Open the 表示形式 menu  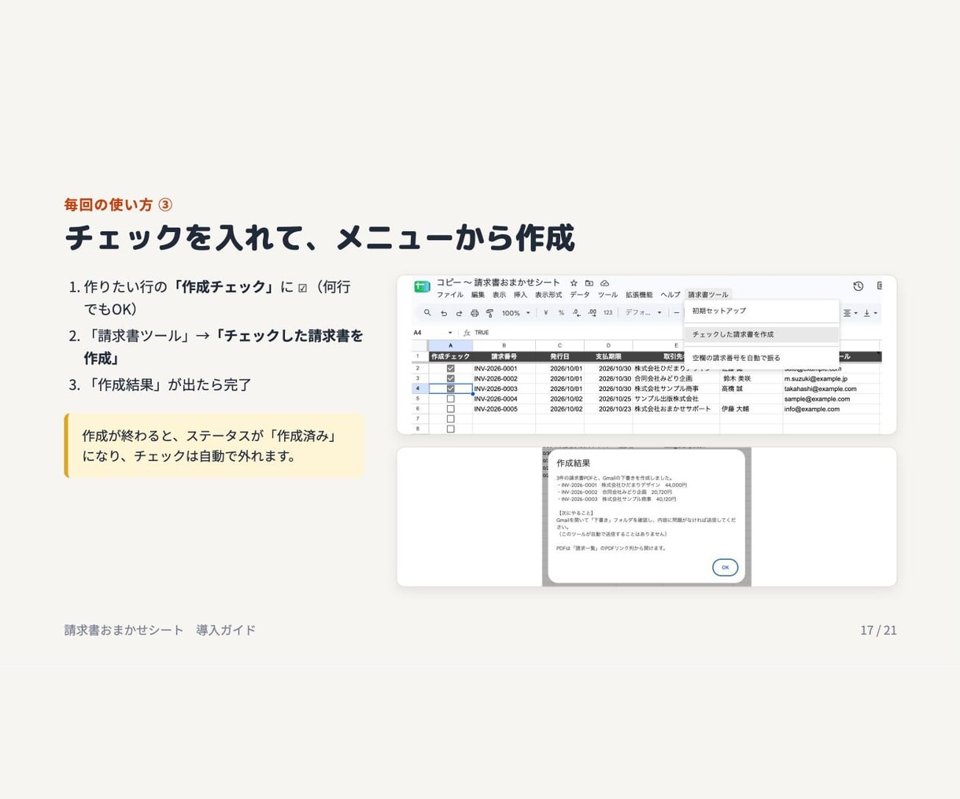pos(548,295)
